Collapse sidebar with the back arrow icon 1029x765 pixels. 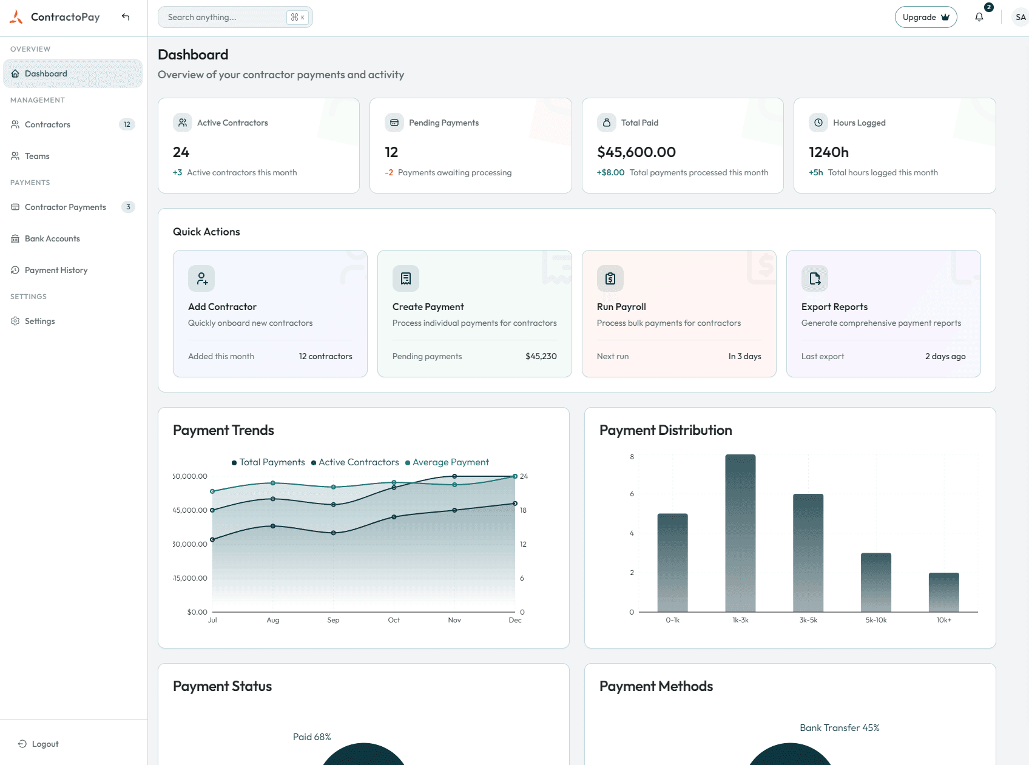point(126,17)
